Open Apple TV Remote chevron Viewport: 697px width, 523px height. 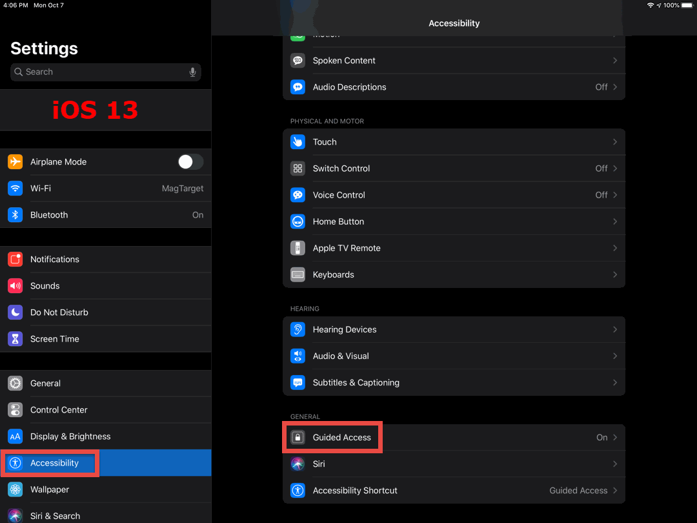[x=615, y=248]
